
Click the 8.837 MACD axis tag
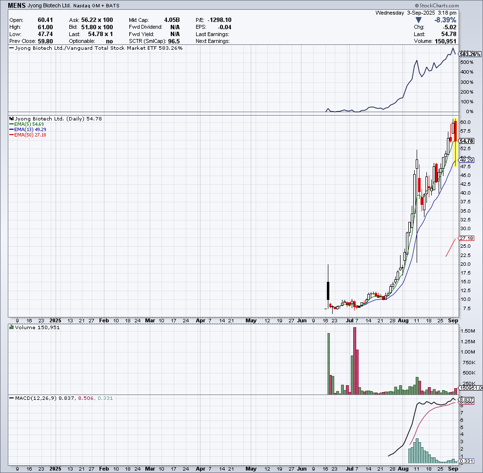pyautogui.click(x=466, y=400)
